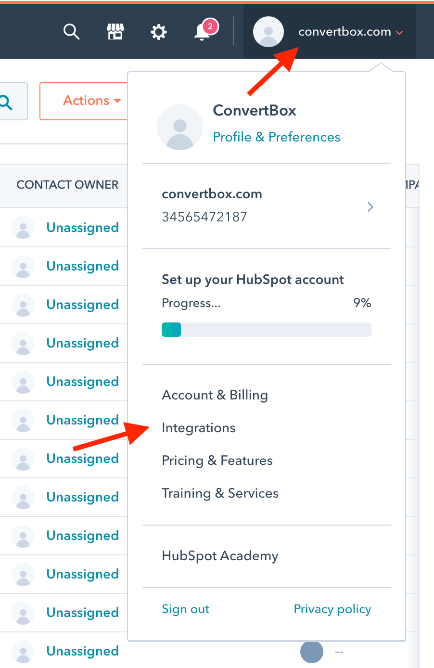The width and height of the screenshot is (434, 668).
Task: Open Profile & Preferences link
Action: point(277,137)
